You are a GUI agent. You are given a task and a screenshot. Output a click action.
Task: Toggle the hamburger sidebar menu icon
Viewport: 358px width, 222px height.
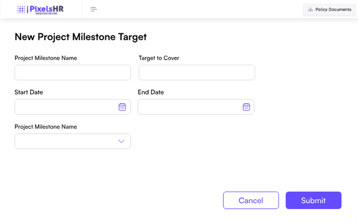click(94, 9)
